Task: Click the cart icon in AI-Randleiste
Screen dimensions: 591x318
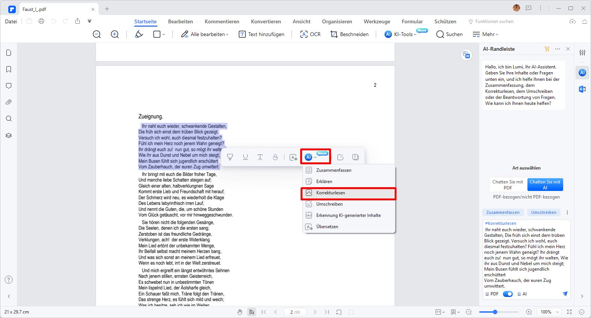Action: pos(547,49)
